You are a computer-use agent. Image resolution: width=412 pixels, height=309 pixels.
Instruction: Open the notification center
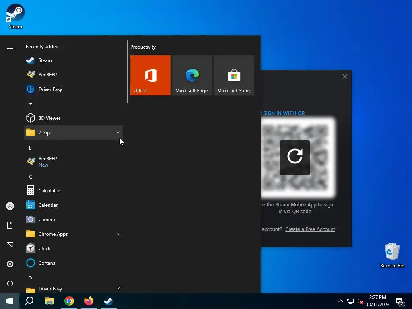(x=400, y=302)
